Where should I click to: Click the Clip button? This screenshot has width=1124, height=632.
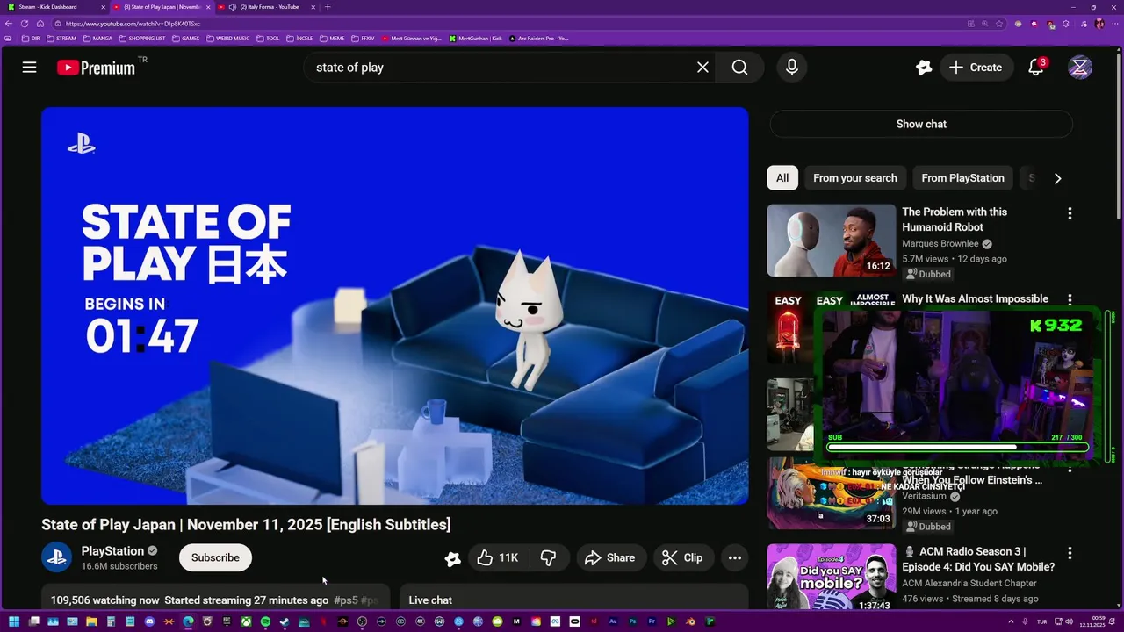pos(682,557)
